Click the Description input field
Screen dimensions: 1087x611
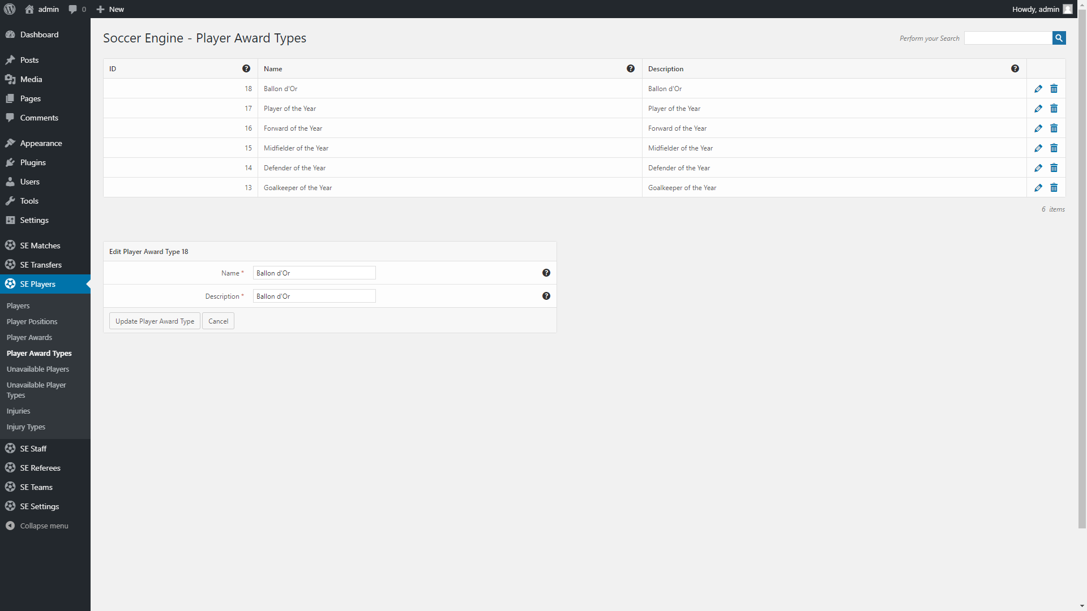pyautogui.click(x=314, y=296)
